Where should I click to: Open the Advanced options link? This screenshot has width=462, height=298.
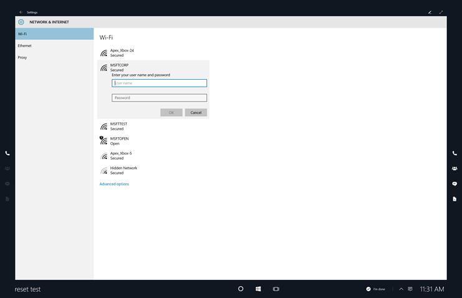114,184
